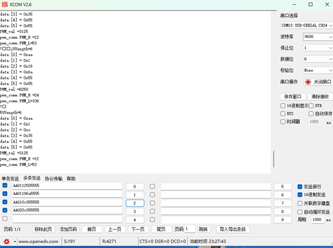Open the COM12 serial port dropdown
The height and width of the screenshot is (248, 333).
[x=307, y=25]
